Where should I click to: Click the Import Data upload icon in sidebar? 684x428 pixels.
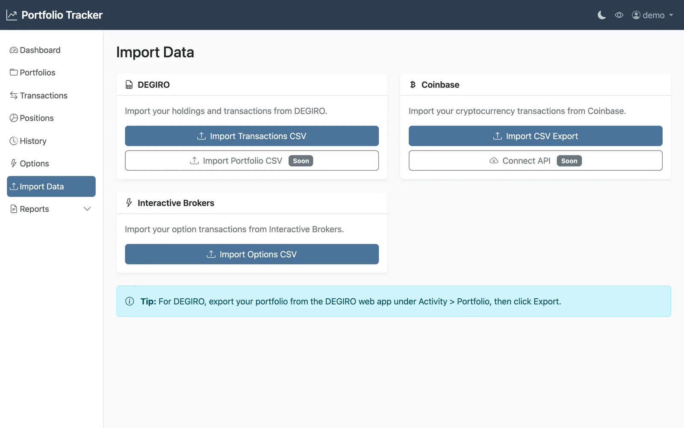point(14,186)
